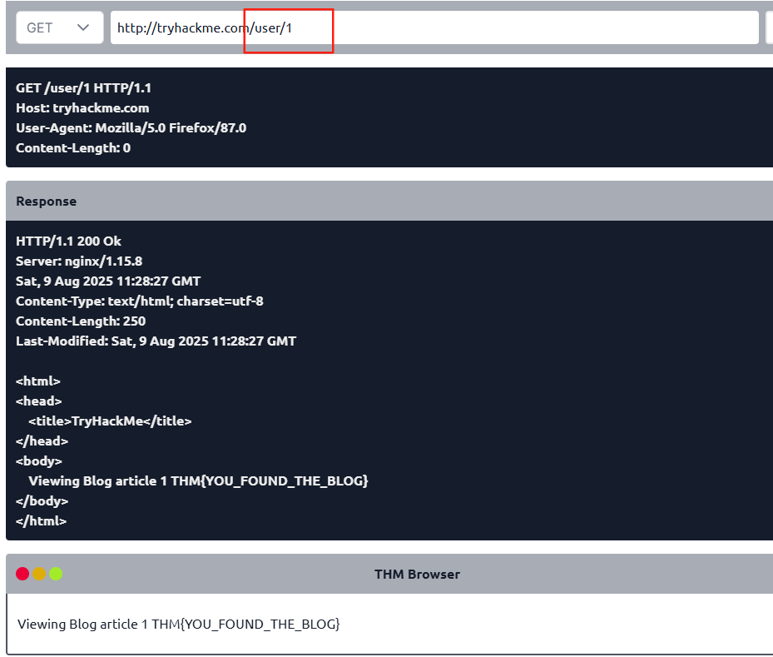The height and width of the screenshot is (657, 773).
Task: Click the response Content-Length: 250 line
Action: pos(81,321)
